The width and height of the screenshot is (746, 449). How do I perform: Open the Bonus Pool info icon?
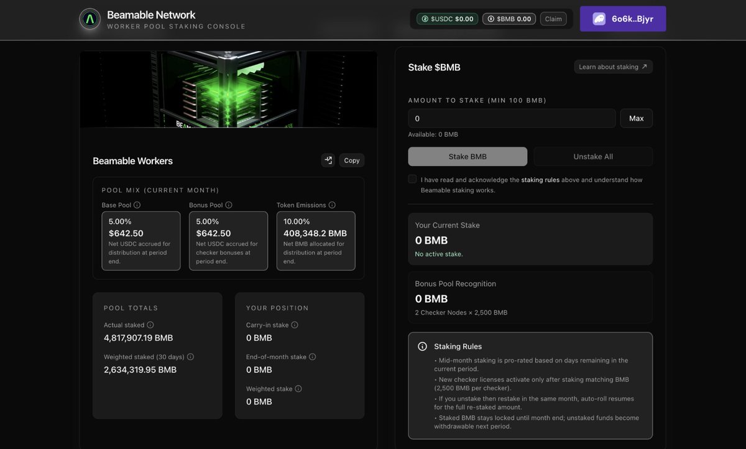click(229, 205)
